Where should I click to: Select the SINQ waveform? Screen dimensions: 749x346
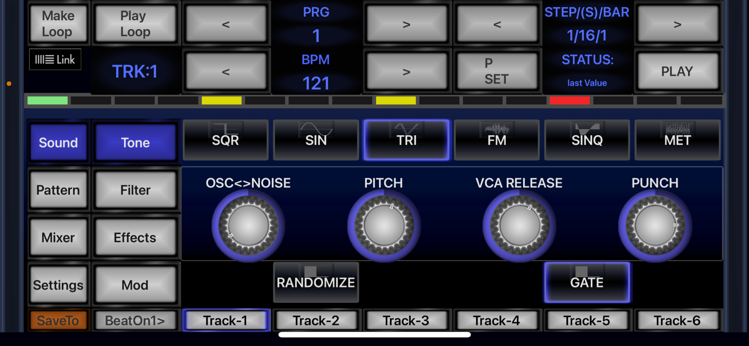point(587,140)
